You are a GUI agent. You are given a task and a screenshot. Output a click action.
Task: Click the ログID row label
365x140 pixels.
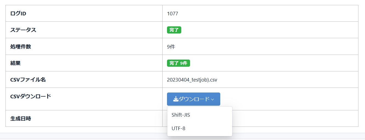click(x=18, y=13)
